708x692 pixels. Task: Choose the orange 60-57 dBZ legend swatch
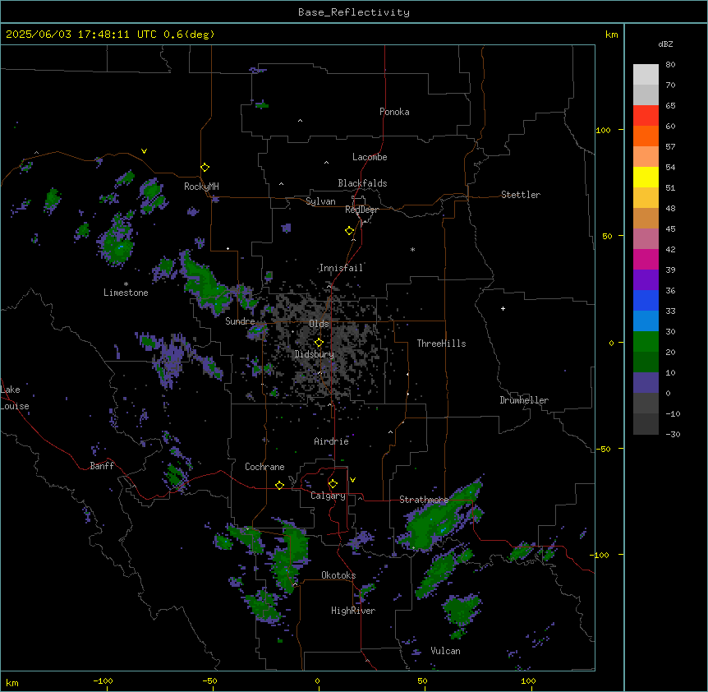(646, 136)
